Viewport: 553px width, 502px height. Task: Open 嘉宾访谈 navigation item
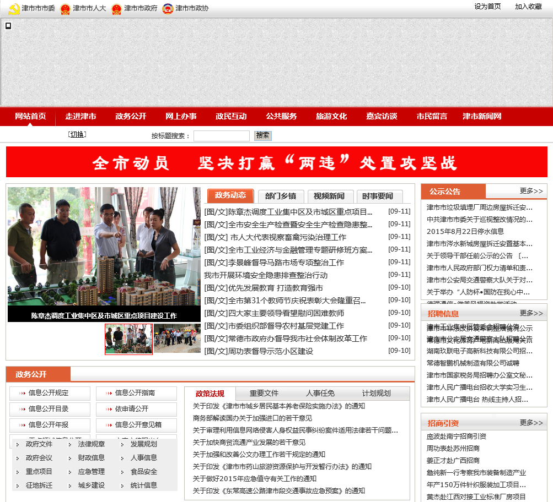(x=382, y=116)
